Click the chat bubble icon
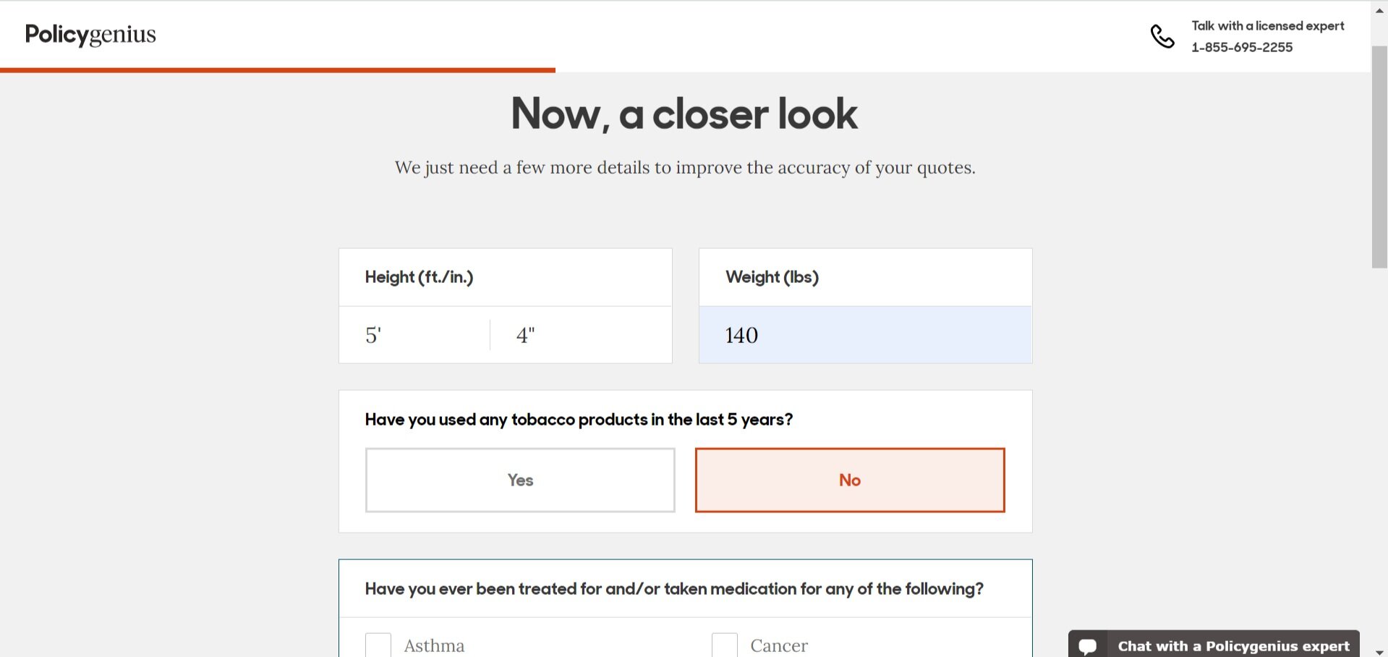Screen dimensions: 1388x657 pyautogui.click(x=1088, y=645)
